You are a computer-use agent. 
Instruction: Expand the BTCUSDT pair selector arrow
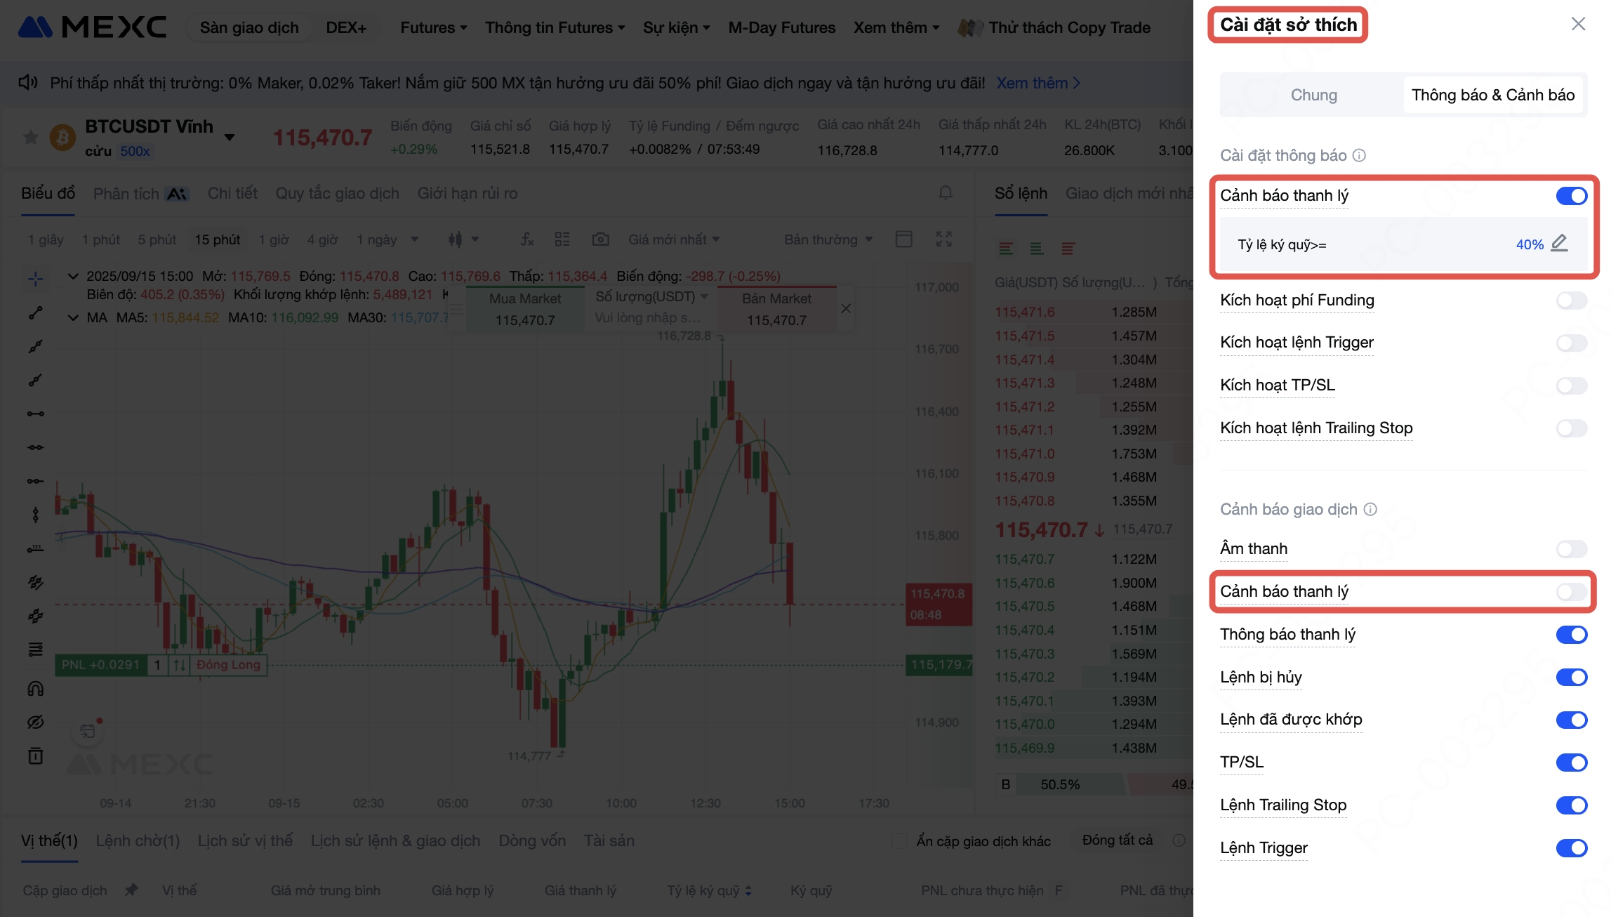(x=230, y=137)
